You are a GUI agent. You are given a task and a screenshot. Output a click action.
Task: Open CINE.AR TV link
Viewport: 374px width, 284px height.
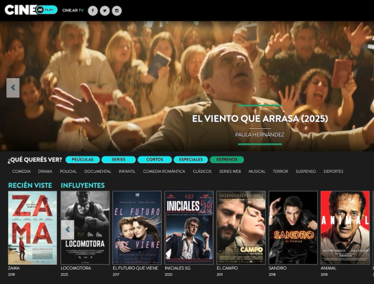tap(73, 10)
